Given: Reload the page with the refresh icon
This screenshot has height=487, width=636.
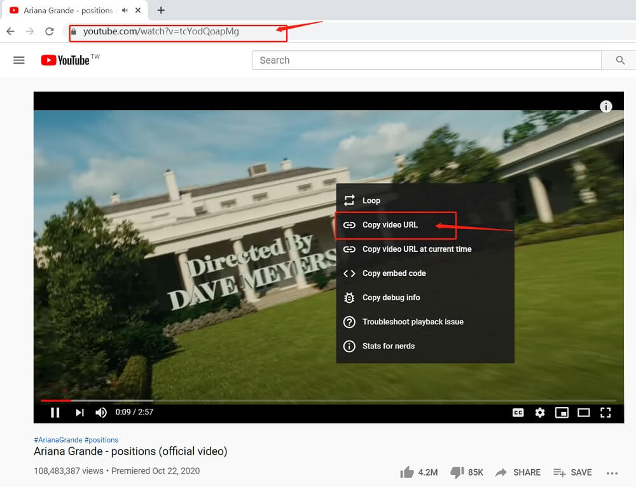Looking at the screenshot, I should (x=50, y=31).
